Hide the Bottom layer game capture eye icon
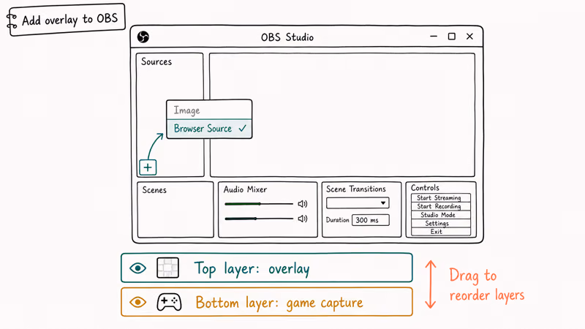 pos(137,302)
